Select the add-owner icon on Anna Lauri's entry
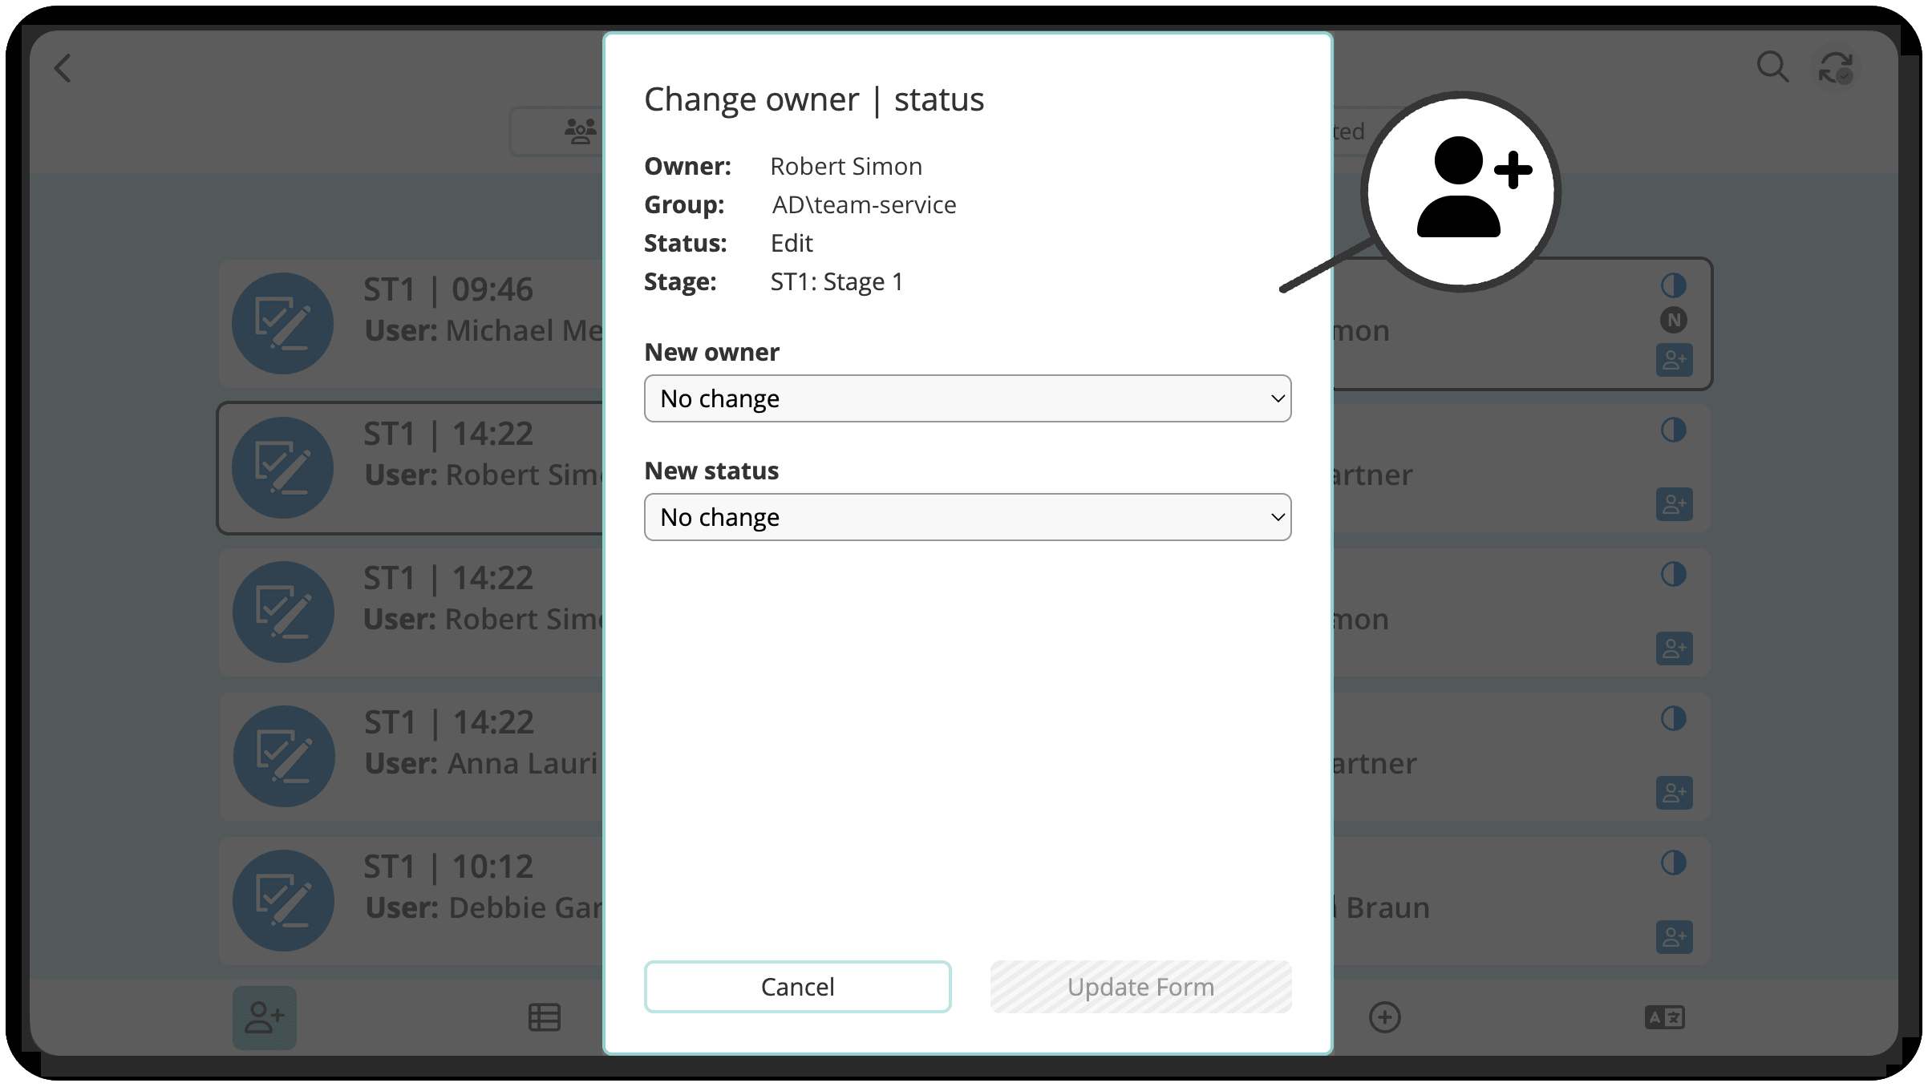The height and width of the screenshot is (1087, 1928). [x=1673, y=792]
